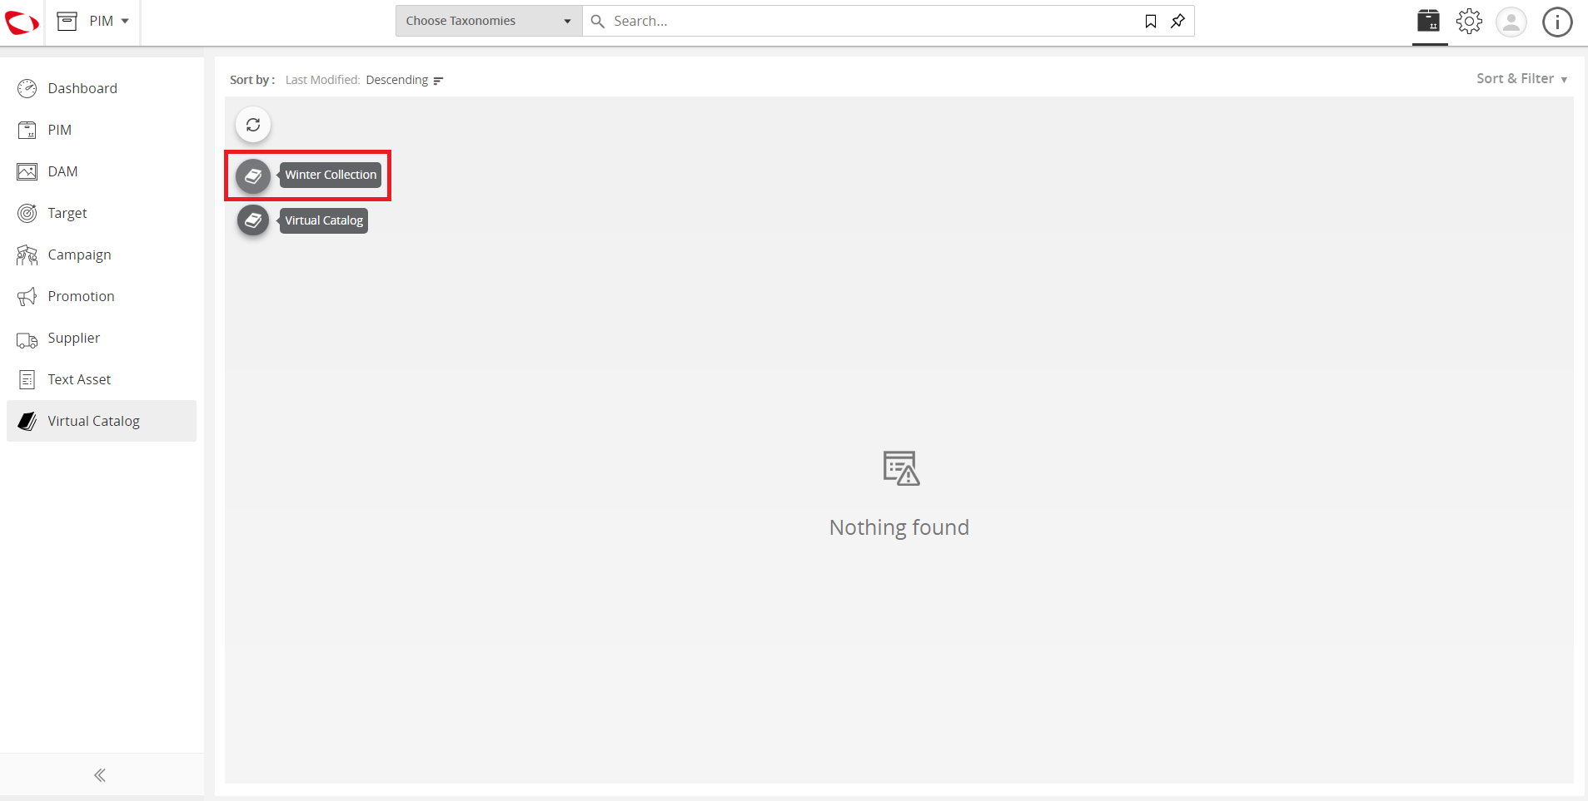The height and width of the screenshot is (801, 1588).
Task: Click the refresh circular button
Action: click(x=253, y=125)
